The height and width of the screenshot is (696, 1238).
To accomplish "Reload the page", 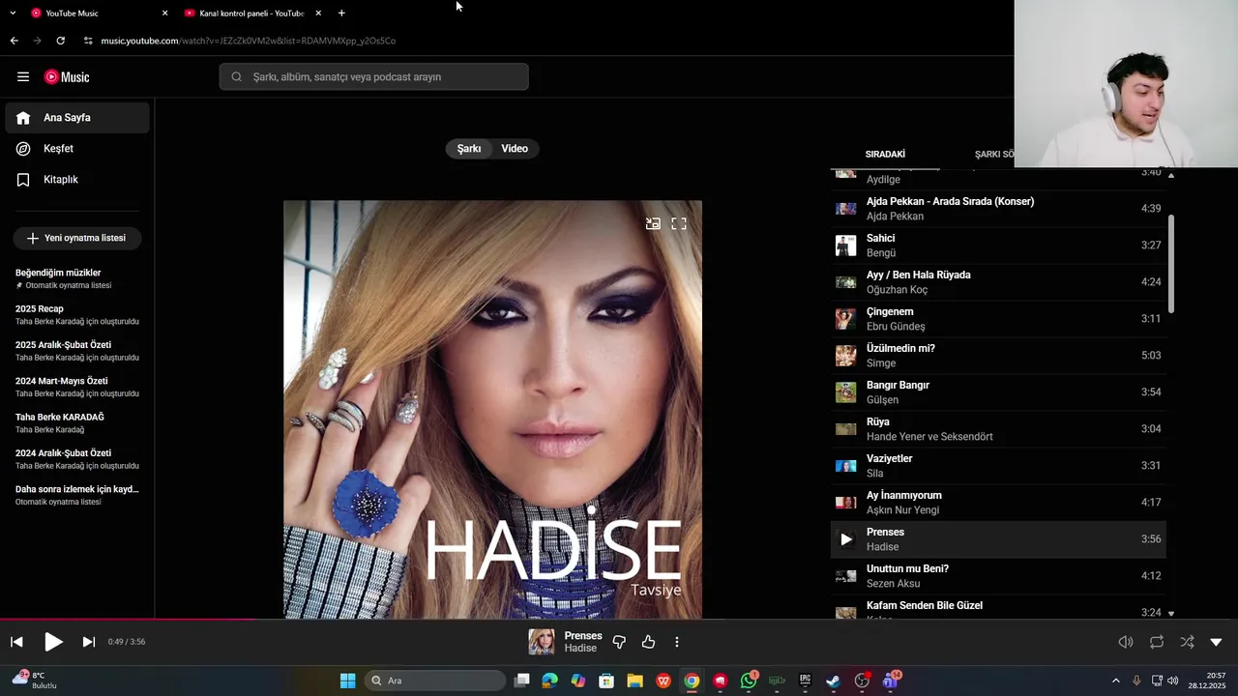I will tap(60, 41).
